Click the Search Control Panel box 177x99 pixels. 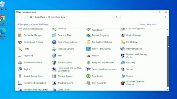(x=144, y=17)
